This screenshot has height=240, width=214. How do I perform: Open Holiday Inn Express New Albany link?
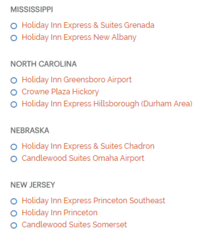click(x=79, y=37)
